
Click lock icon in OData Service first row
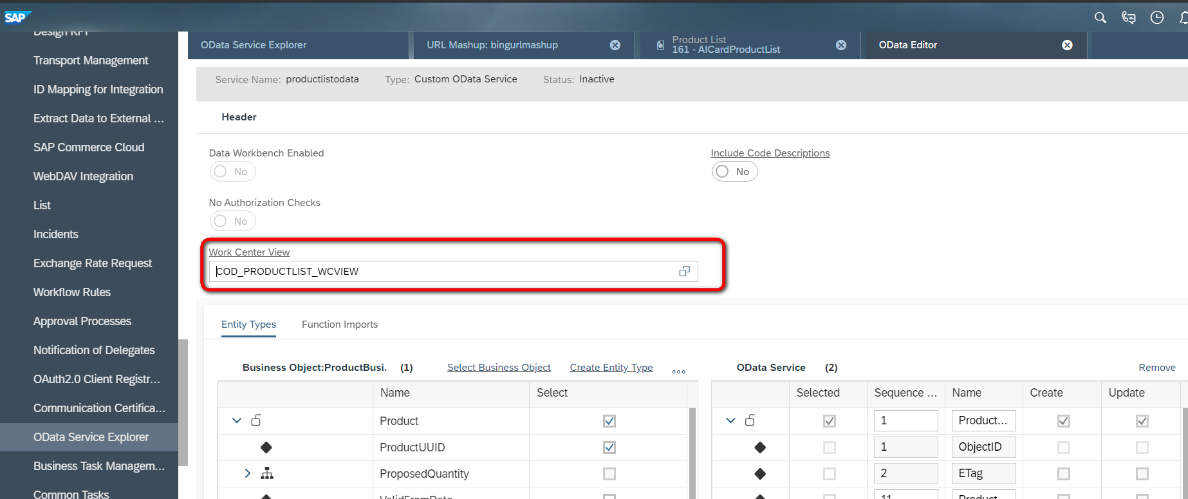(750, 420)
